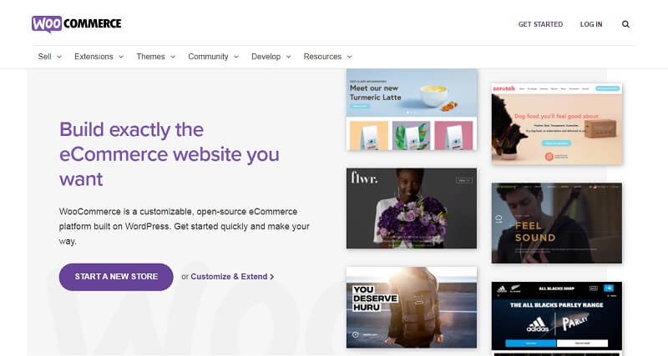668x356 pixels.
Task: Expand the chevron next to Themes
Action: [x=173, y=57]
